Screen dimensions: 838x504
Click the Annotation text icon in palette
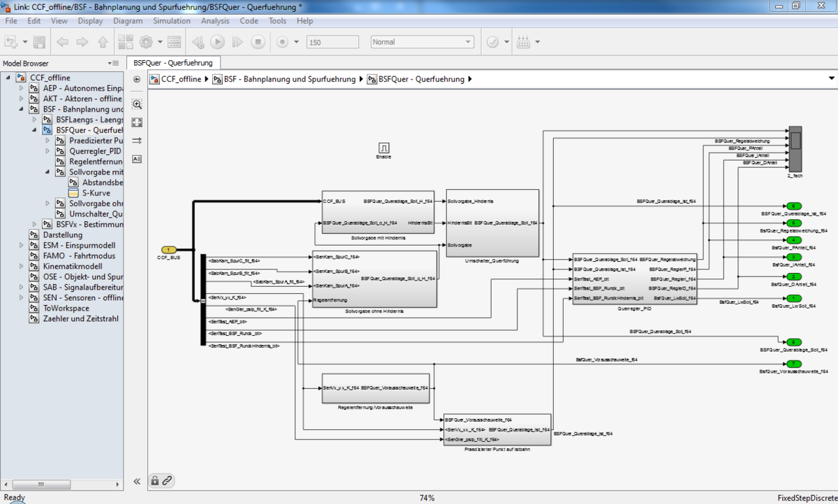[137, 158]
